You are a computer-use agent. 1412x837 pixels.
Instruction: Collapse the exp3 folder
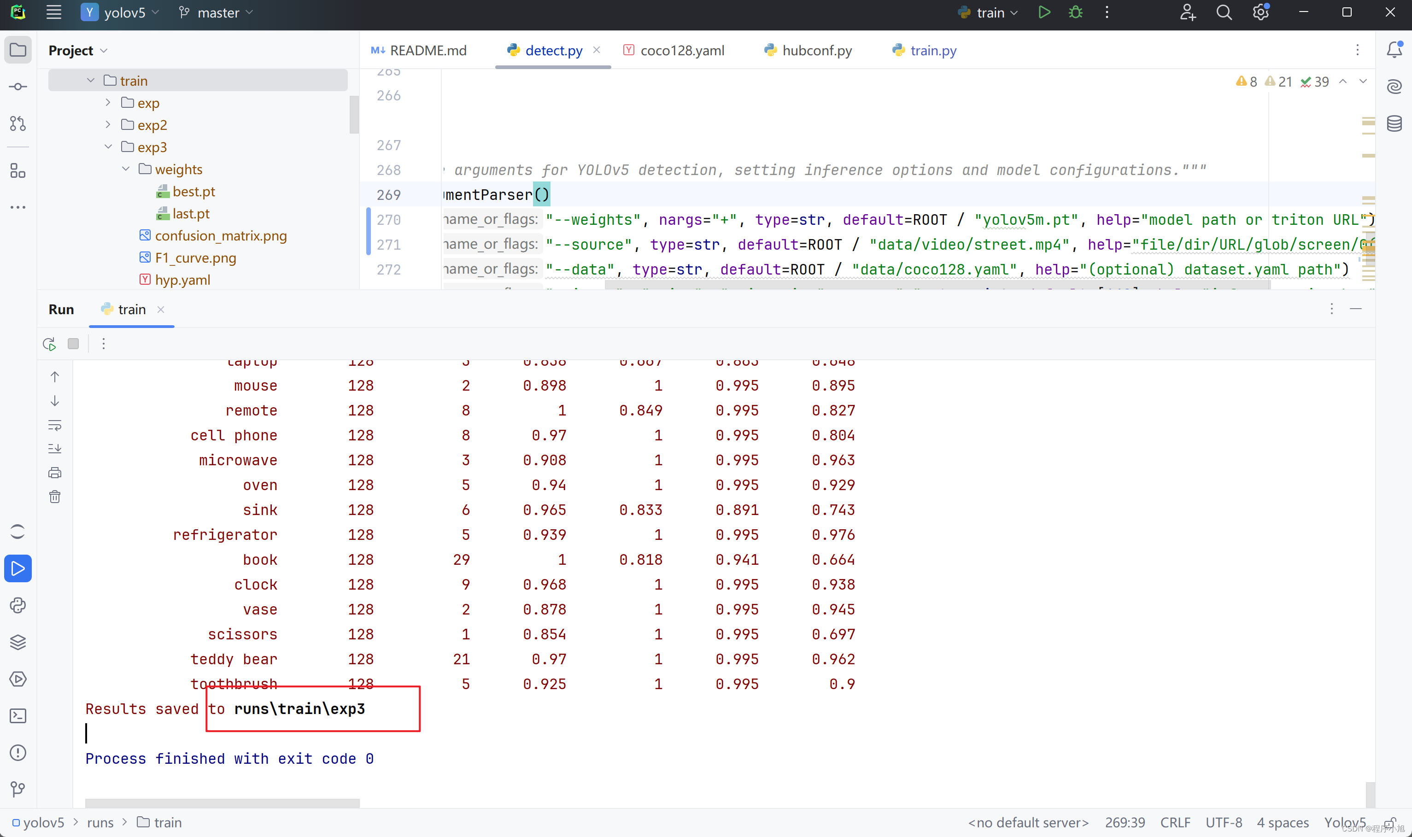pyautogui.click(x=108, y=146)
